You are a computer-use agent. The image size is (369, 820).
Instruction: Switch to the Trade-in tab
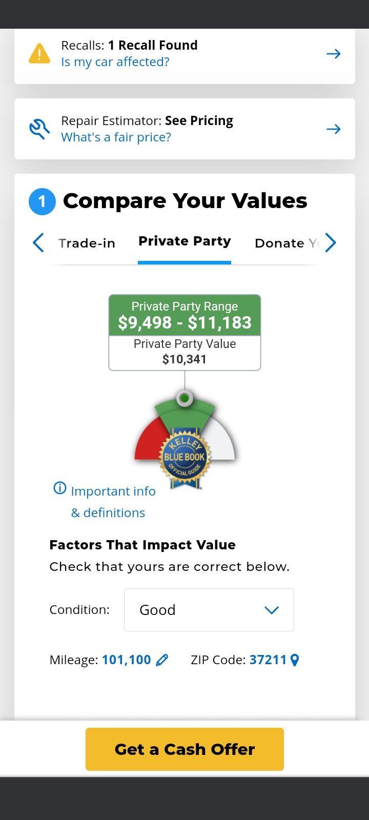87,243
